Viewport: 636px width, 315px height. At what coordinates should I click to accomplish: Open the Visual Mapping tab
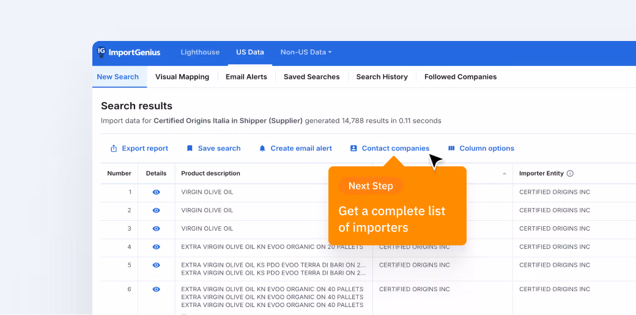182,76
